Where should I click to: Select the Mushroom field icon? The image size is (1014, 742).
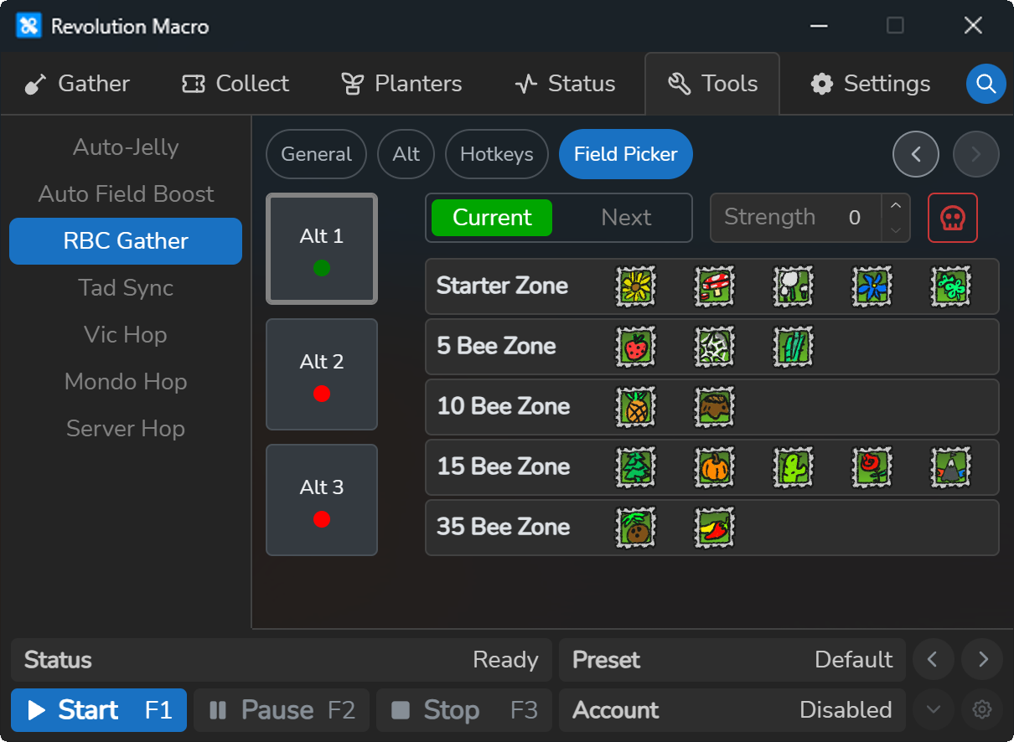click(x=715, y=286)
